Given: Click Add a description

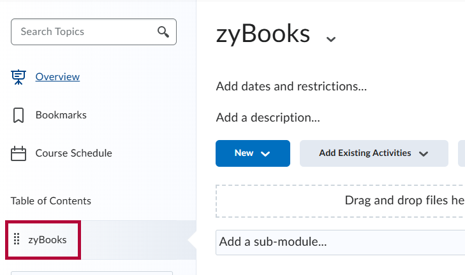Looking at the screenshot, I should click(268, 118).
